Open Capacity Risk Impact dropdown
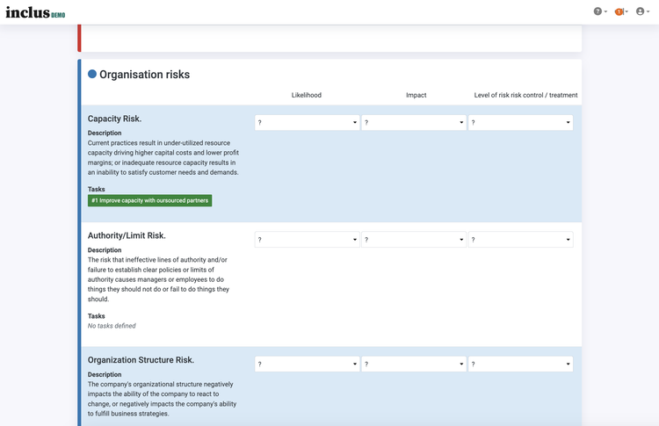The image size is (659, 426). [x=414, y=122]
